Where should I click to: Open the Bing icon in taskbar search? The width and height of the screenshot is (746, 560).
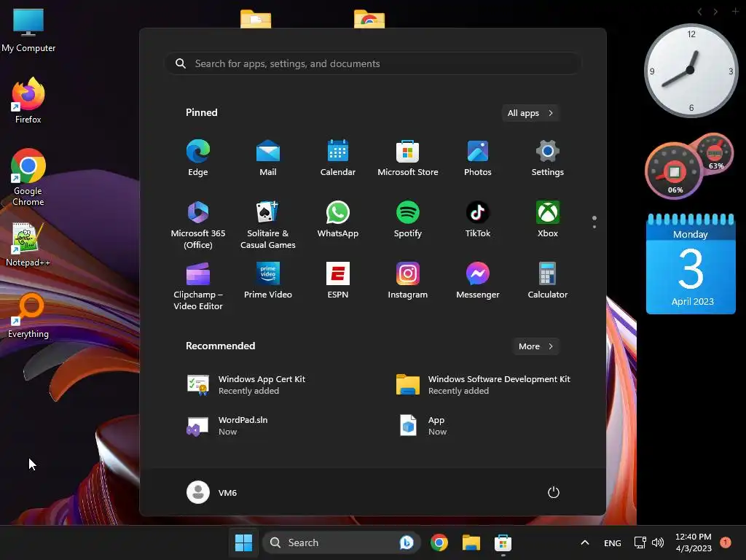pyautogui.click(x=407, y=542)
